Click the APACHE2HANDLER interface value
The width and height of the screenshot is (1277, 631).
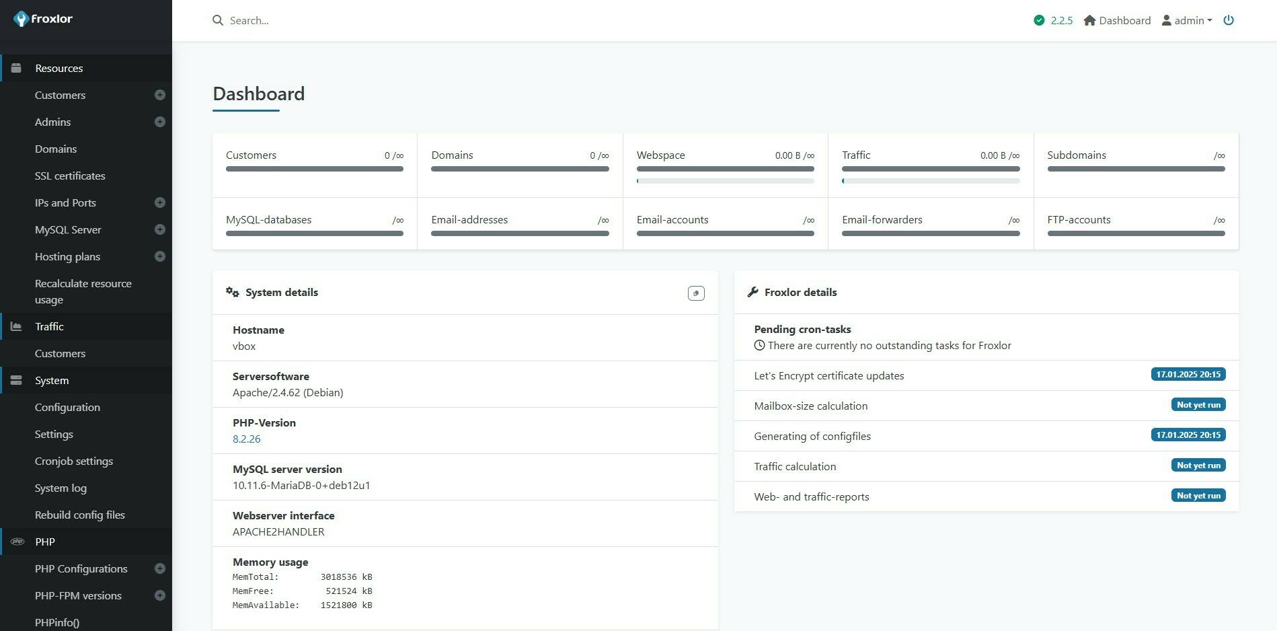coord(278,531)
